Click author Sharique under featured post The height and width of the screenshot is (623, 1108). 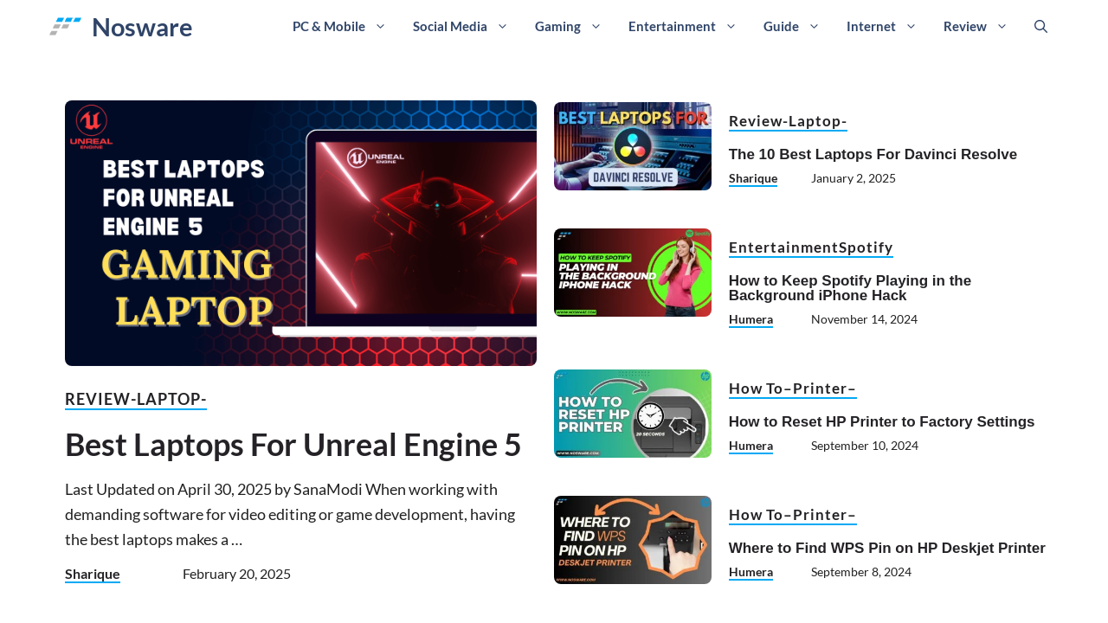point(93,574)
